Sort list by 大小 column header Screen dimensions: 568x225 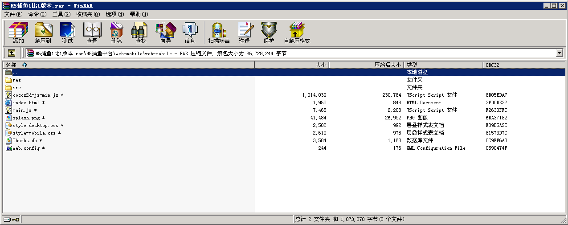pyautogui.click(x=321, y=65)
